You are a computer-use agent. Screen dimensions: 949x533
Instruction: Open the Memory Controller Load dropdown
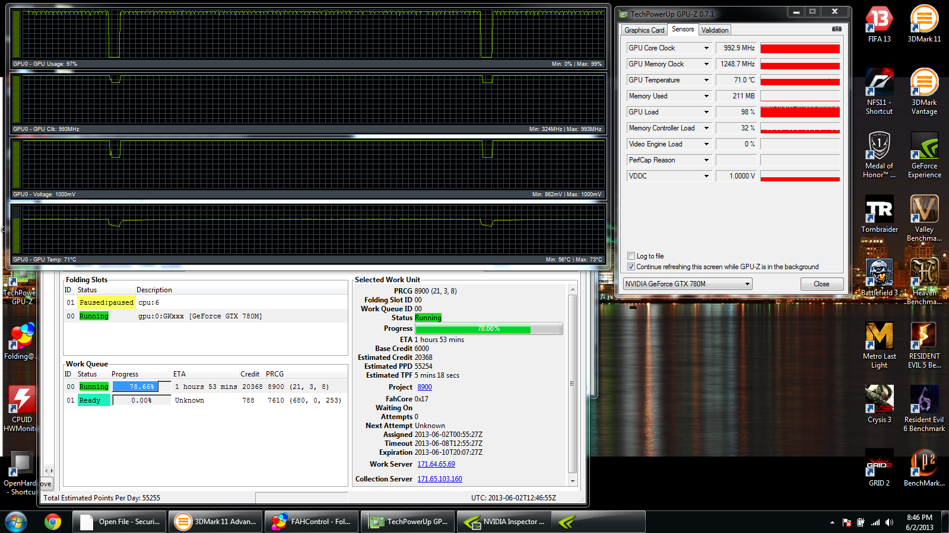pos(706,128)
